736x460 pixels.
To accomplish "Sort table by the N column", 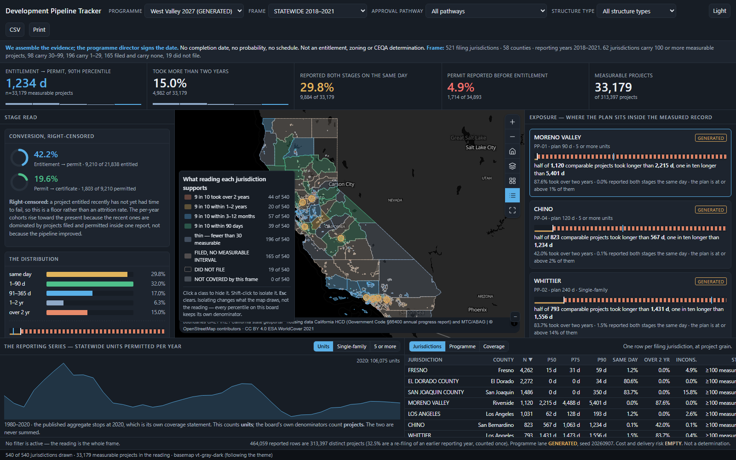I will [x=527, y=360].
